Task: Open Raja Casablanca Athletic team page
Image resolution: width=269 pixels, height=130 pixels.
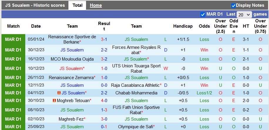Action: tap(135, 85)
